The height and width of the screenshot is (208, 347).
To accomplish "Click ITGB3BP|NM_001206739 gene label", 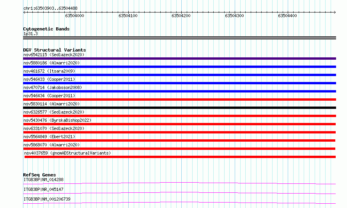I will tap(47, 199).
